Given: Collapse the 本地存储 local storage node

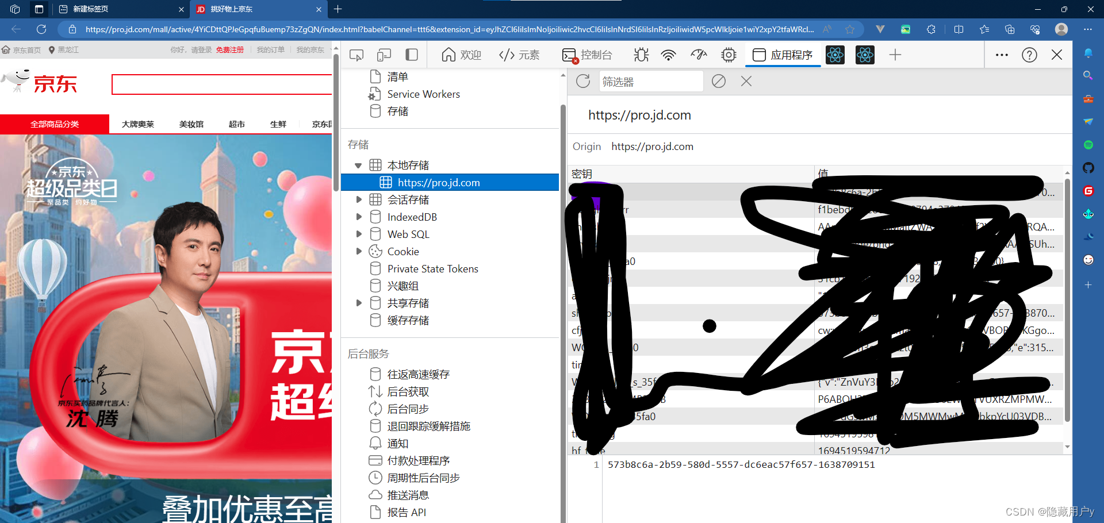Looking at the screenshot, I should click(x=359, y=165).
